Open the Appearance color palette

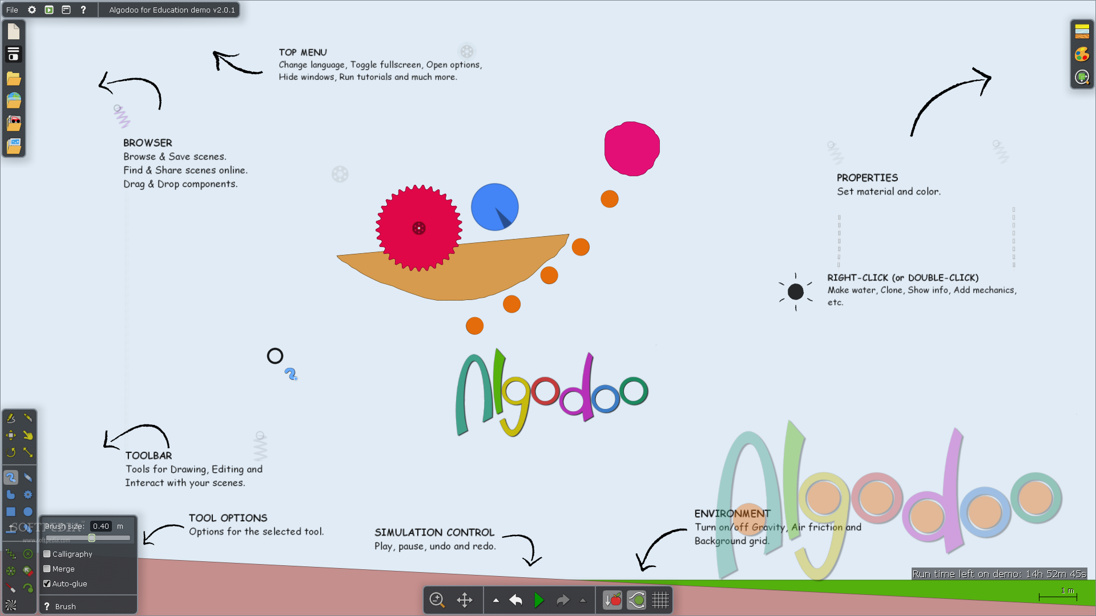point(1082,54)
